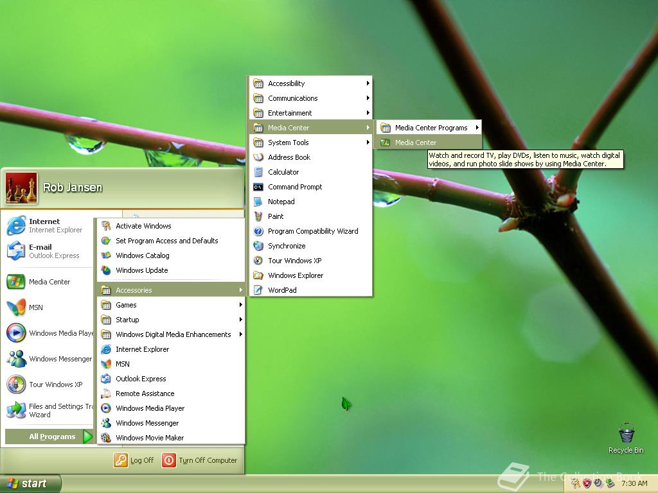Screen dimensions: 658x493
Task: Start Program Compatibility Wizard
Action: click(x=310, y=231)
